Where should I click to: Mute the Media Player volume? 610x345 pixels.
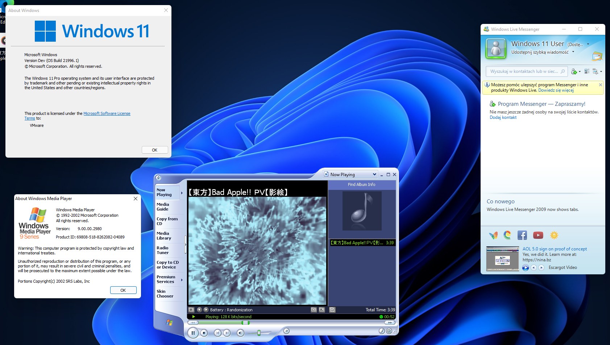coord(240,333)
